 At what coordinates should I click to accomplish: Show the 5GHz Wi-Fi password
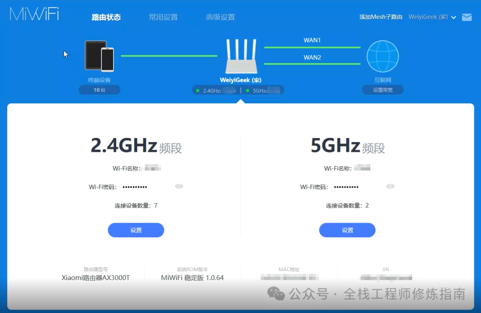pyautogui.click(x=390, y=187)
